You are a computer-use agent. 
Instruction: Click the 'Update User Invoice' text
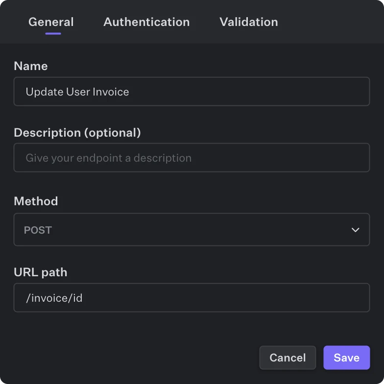(x=77, y=92)
